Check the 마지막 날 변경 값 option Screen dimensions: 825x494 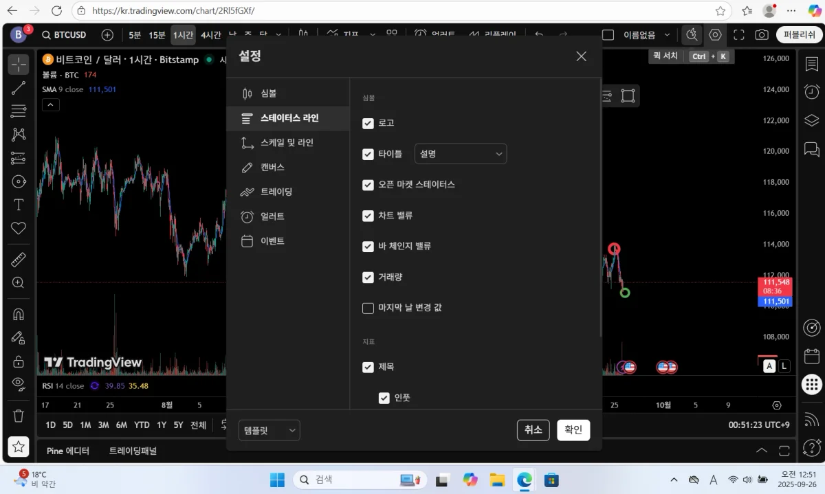[368, 308]
